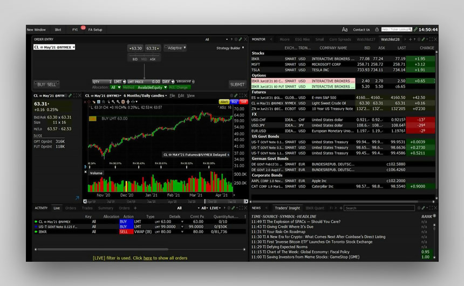Click the blue pop-out arrow in quote panel
The image size is (464, 286).
[x=77, y=198]
